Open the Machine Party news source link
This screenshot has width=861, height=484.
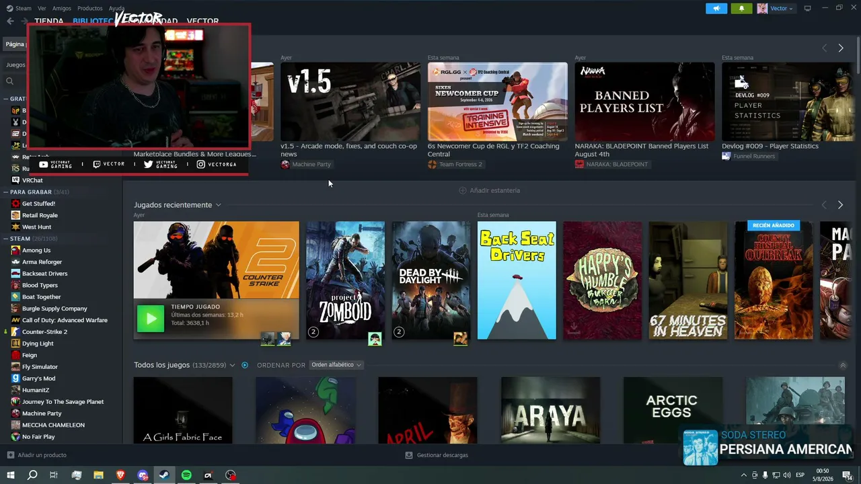(x=311, y=165)
